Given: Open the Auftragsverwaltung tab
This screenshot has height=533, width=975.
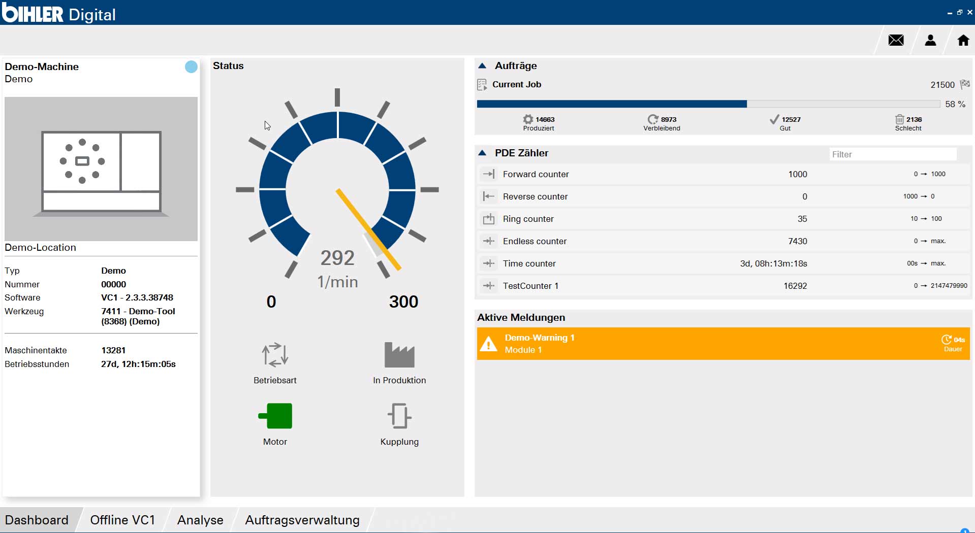Looking at the screenshot, I should point(302,520).
